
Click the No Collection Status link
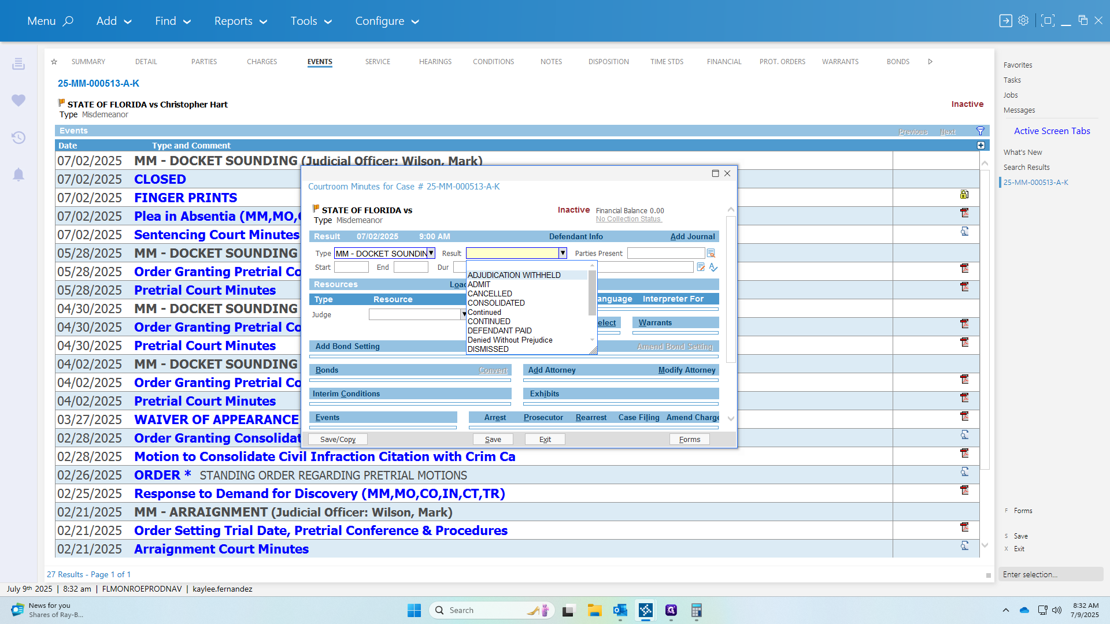coord(629,219)
